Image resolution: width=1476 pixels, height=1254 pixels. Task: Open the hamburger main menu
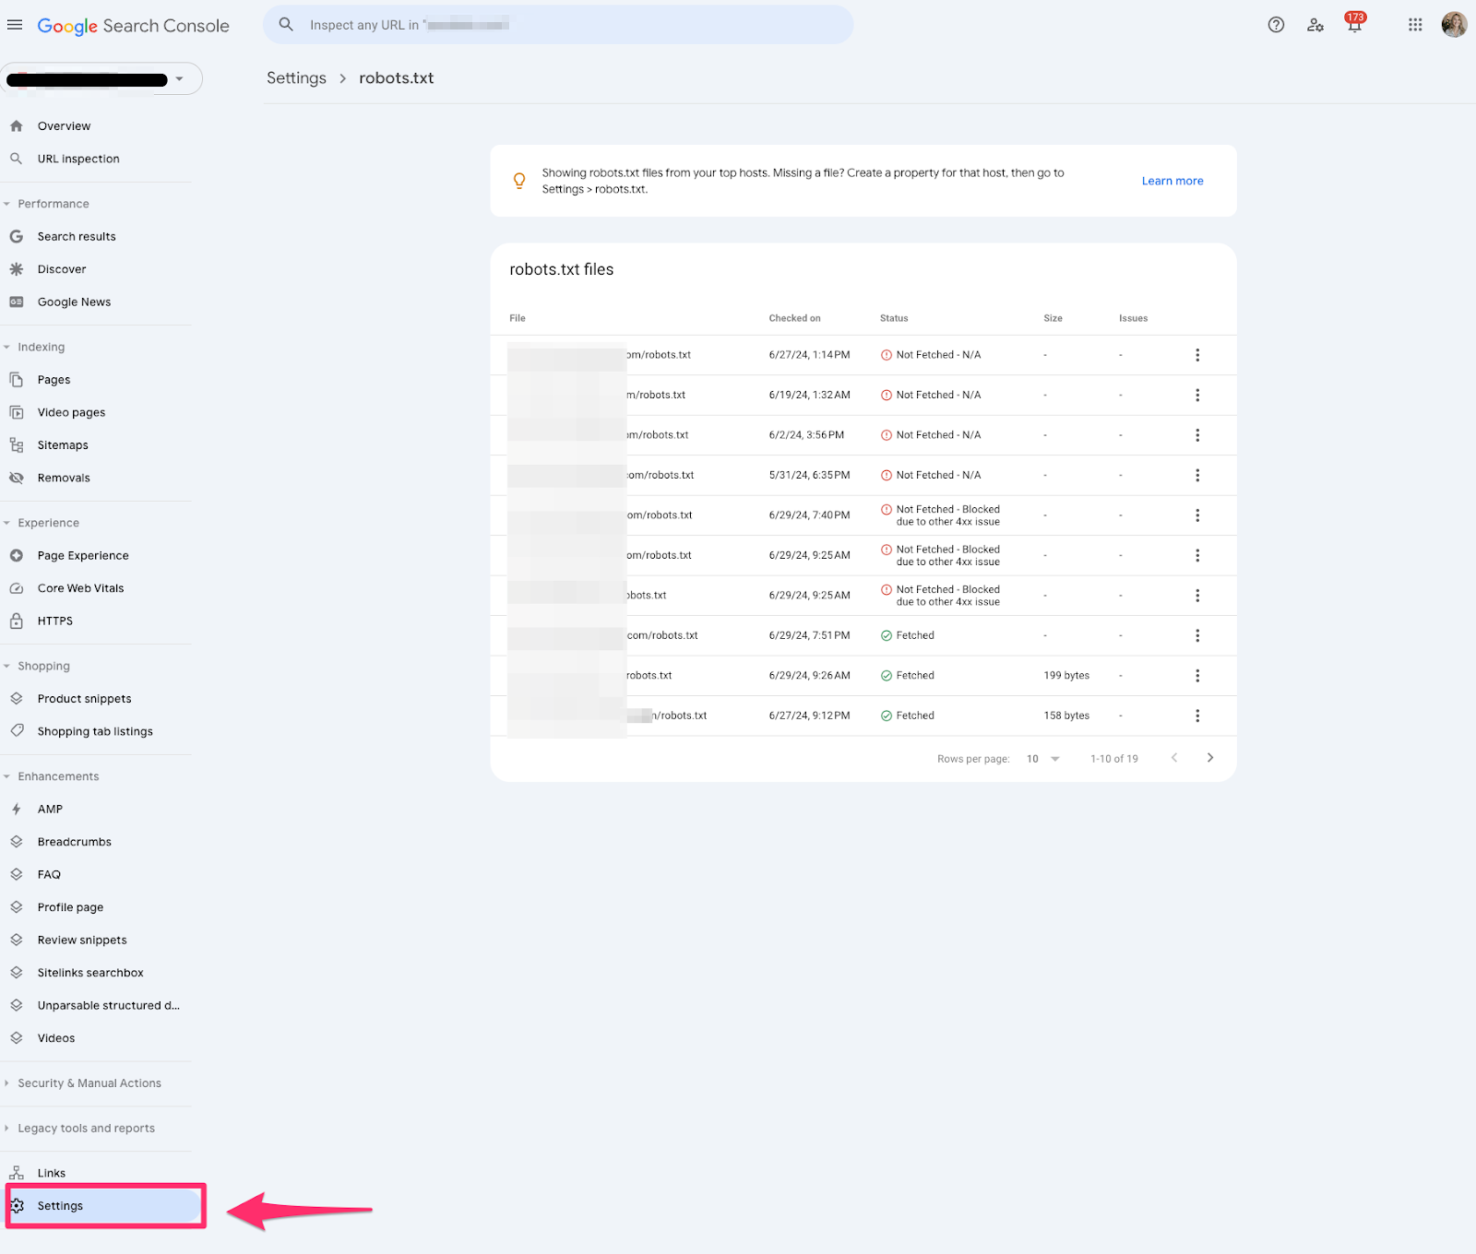pos(15,25)
